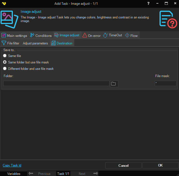Open the Main settings tab
This screenshot has width=179, height=176.
tap(14, 35)
